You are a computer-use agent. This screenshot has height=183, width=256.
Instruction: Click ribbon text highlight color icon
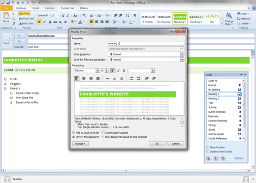[x=73, y=22]
